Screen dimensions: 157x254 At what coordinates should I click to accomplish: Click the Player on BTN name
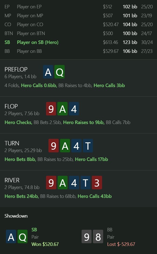pos(31,33)
